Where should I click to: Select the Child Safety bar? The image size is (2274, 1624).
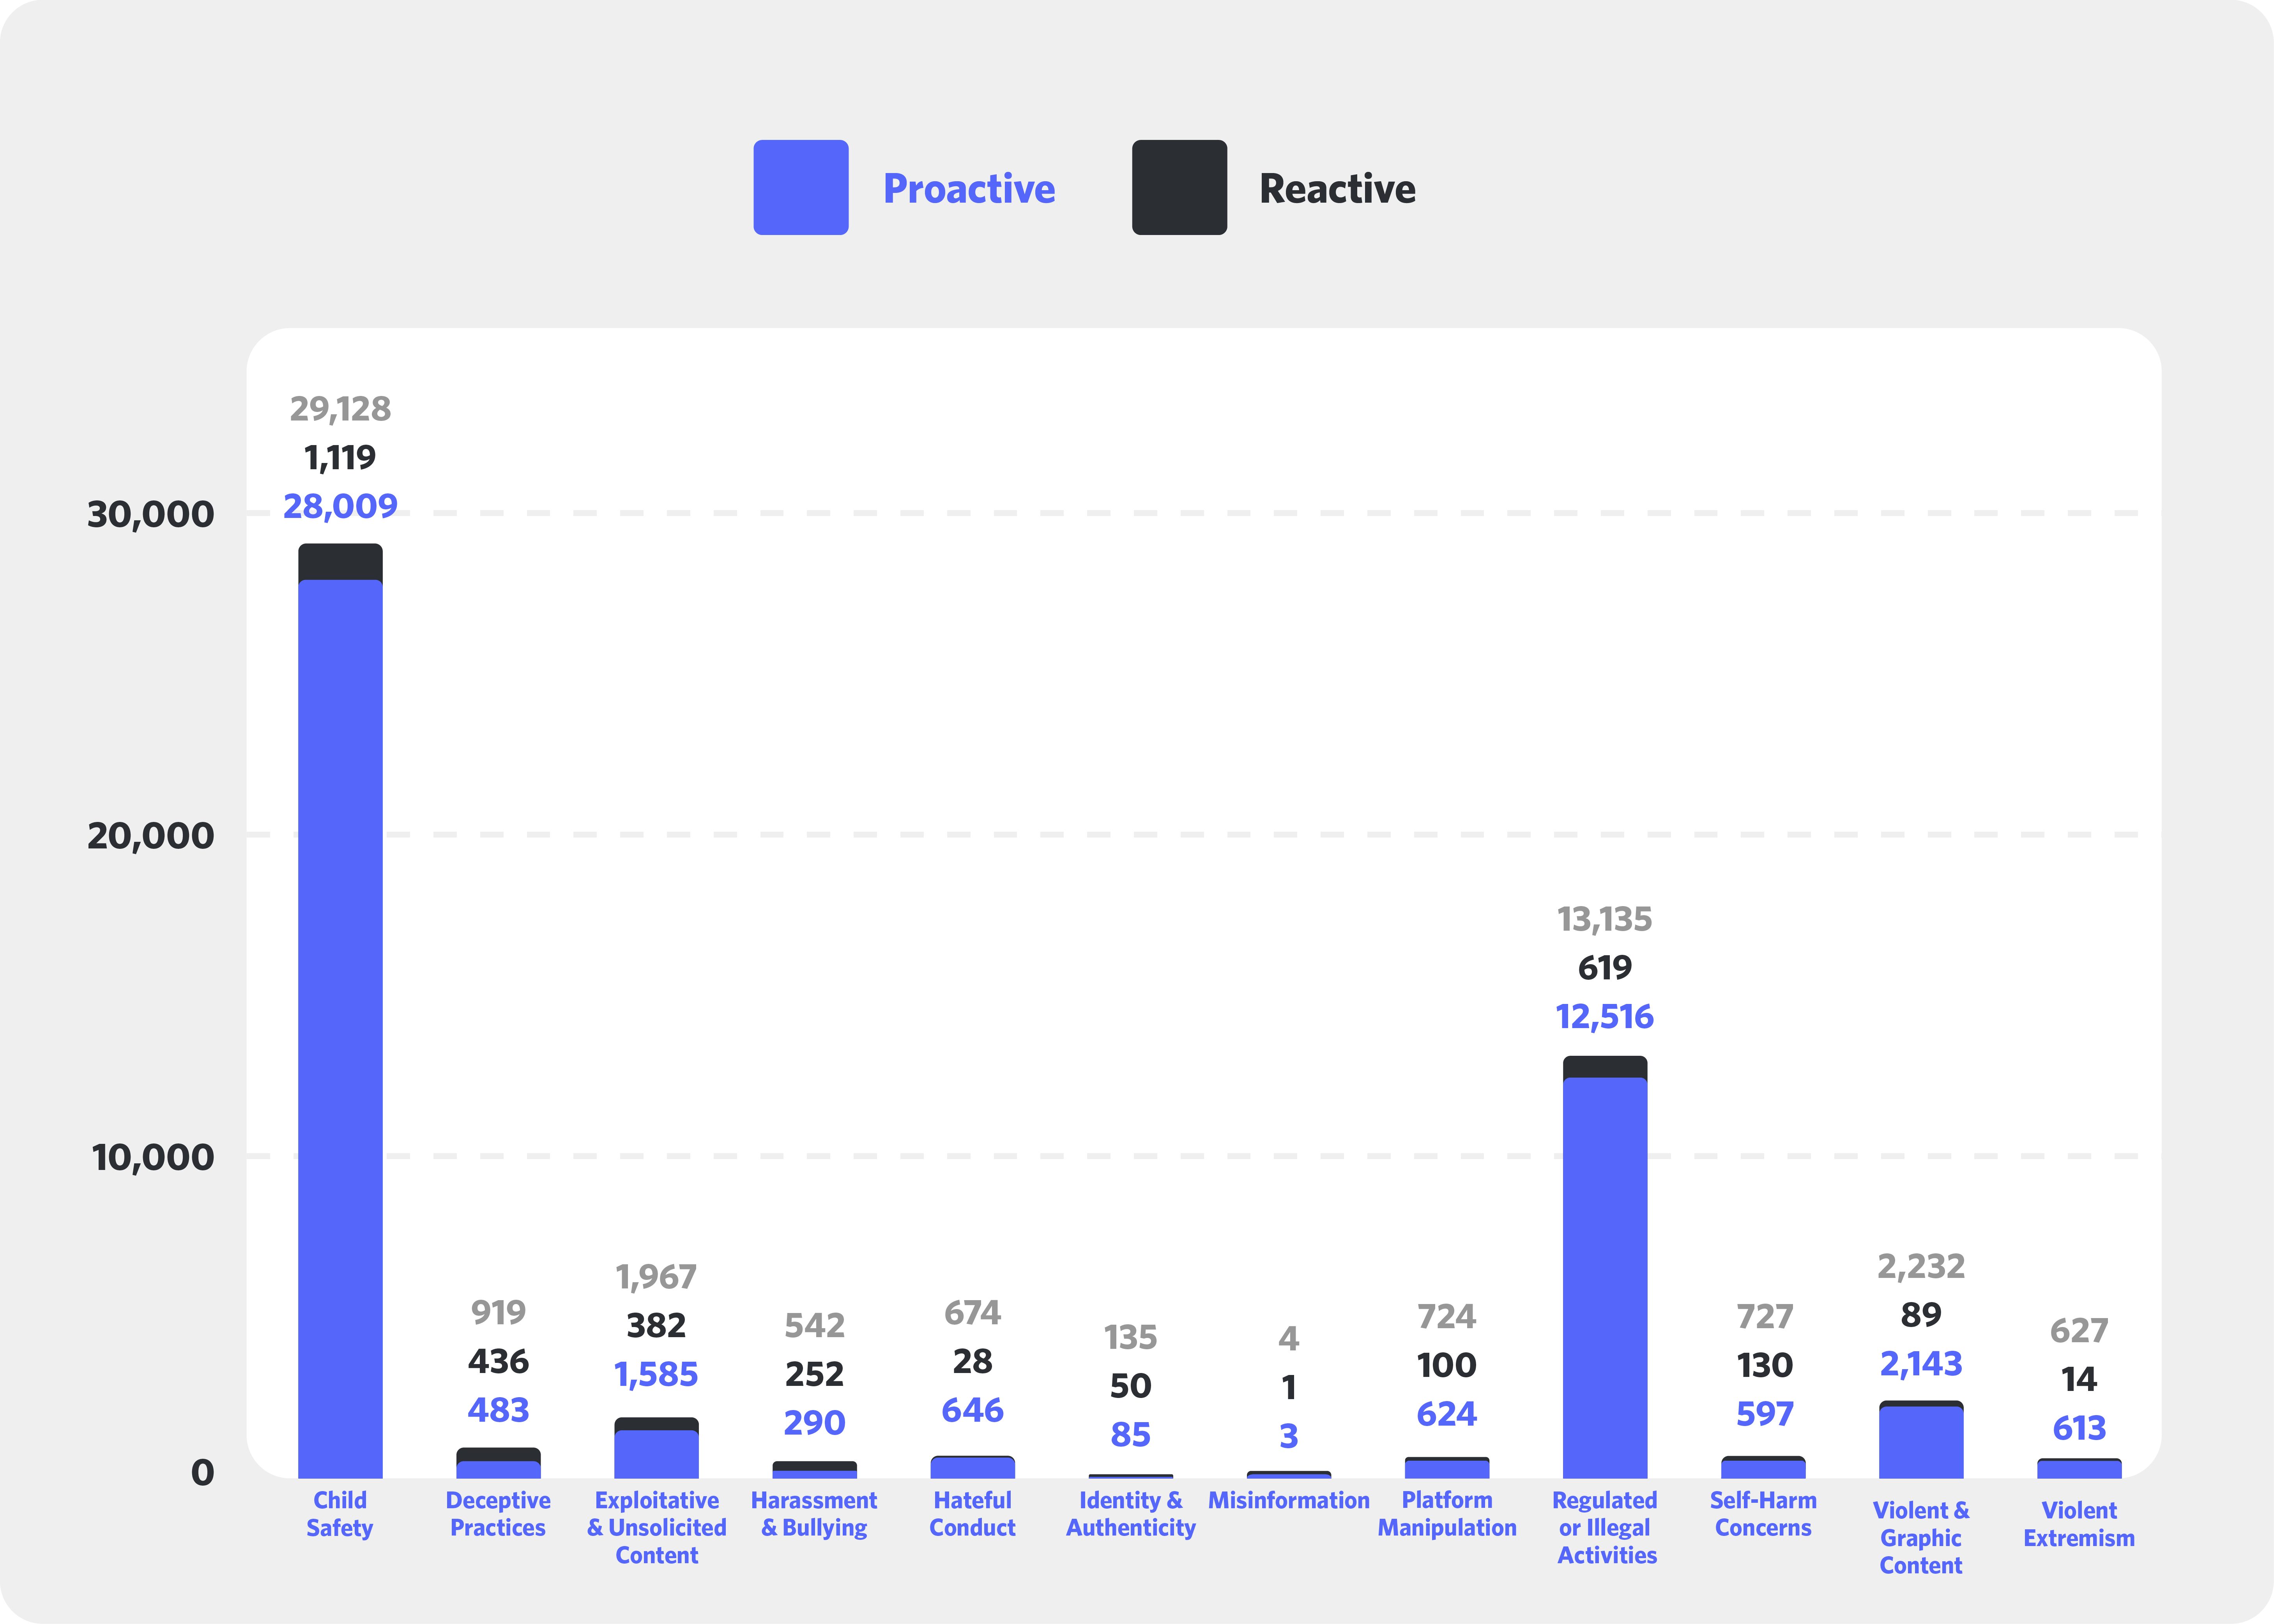[340, 1000]
